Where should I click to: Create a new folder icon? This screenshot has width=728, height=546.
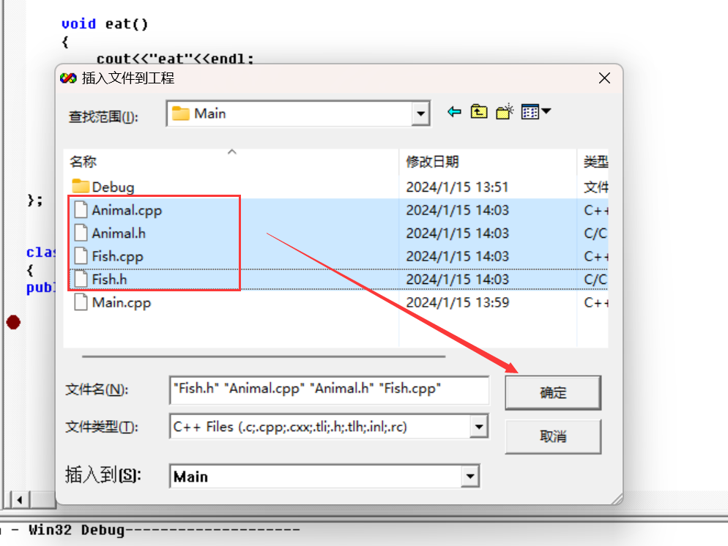[x=504, y=112]
